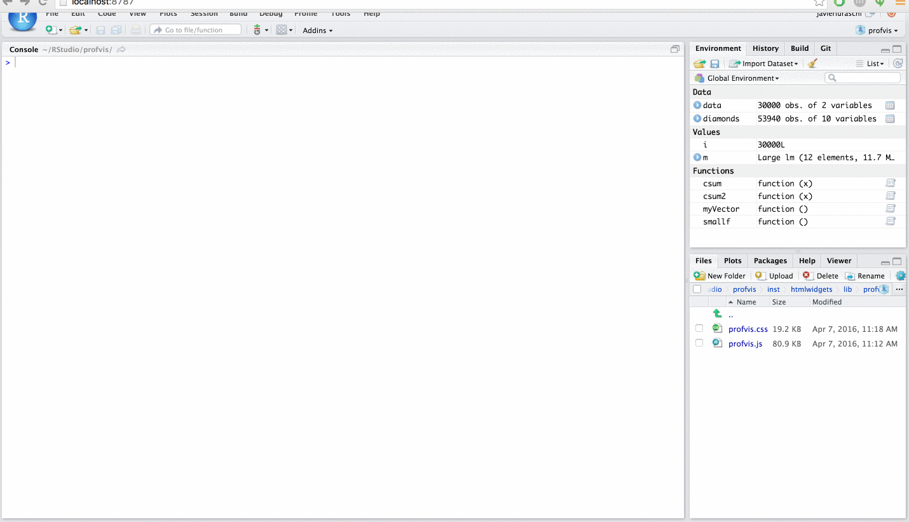Open data viewer grid icon for diamonds
The width and height of the screenshot is (909, 522).
[x=890, y=118]
